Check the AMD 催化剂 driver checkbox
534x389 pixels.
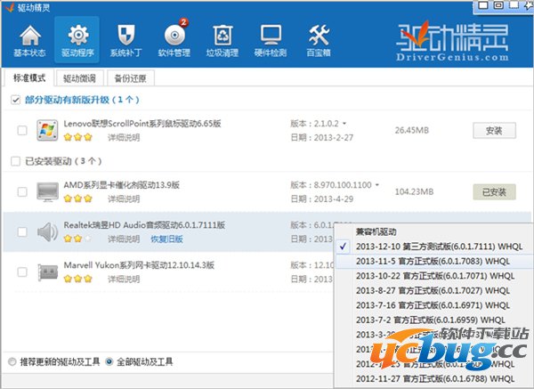22,191
